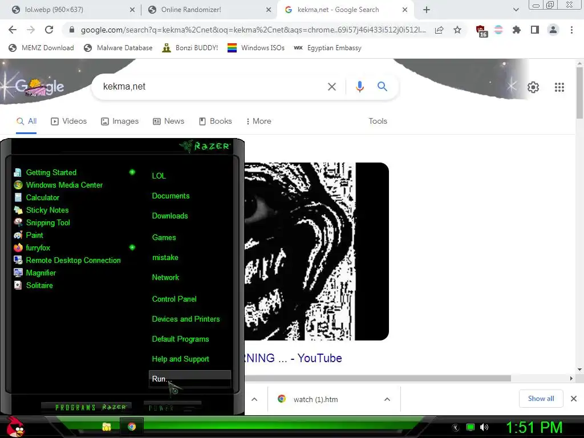Open the Chrome profile avatar

click(x=553, y=30)
